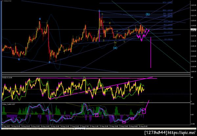
Task: Click the 5x wave count label
Action: (x=115, y=42)
